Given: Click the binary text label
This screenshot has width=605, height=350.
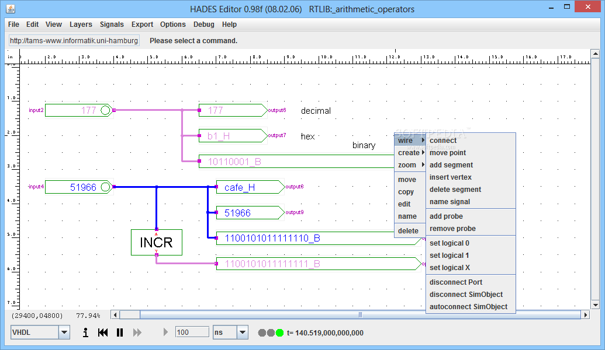Looking at the screenshot, I should click(x=364, y=145).
